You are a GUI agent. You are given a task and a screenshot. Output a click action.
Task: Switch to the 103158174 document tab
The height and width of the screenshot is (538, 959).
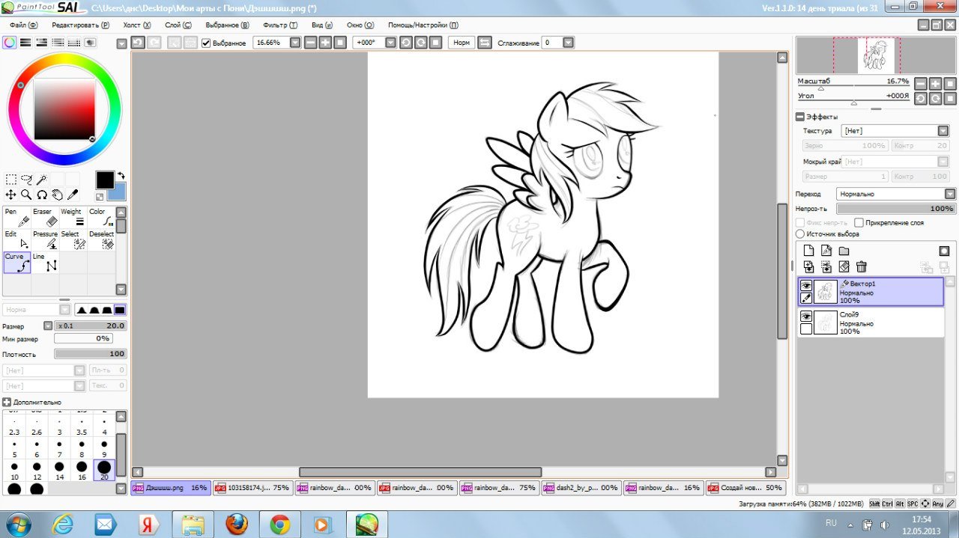click(253, 488)
